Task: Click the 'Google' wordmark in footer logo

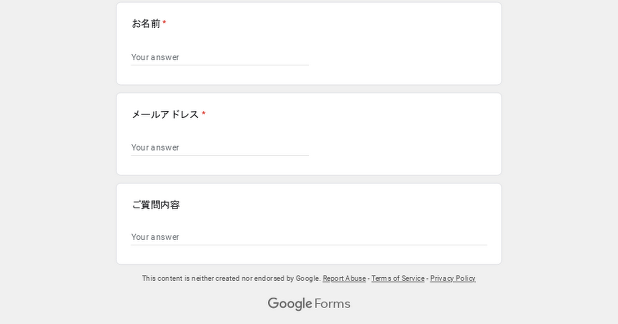Action: coord(290,304)
